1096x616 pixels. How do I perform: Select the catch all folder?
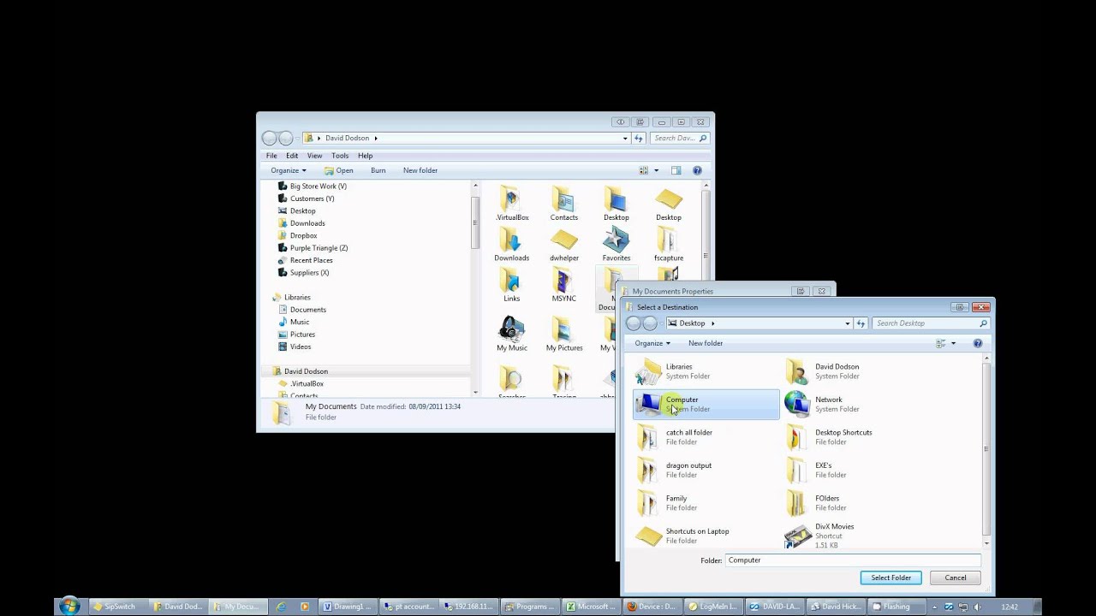(706, 437)
